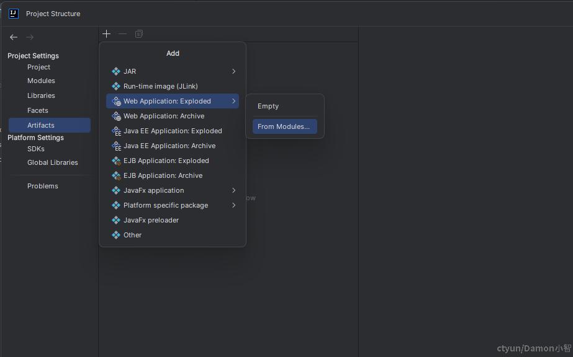Screen dimensions: 573x357
Task: Select JavaFx application entry
Action: pos(173,190)
